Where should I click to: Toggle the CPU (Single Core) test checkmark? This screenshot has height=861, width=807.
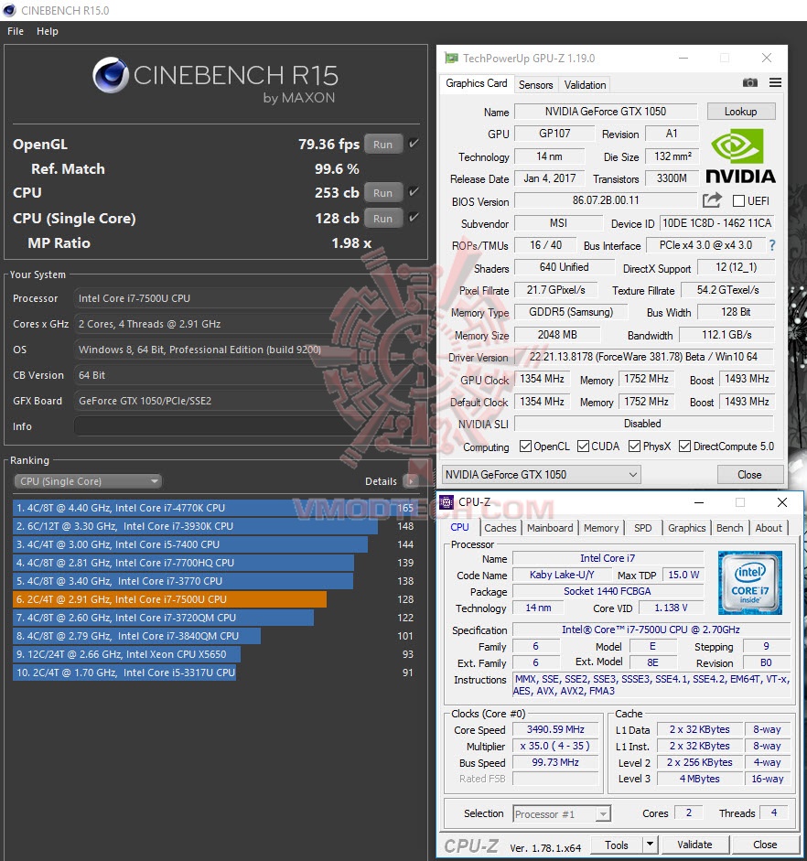[414, 217]
